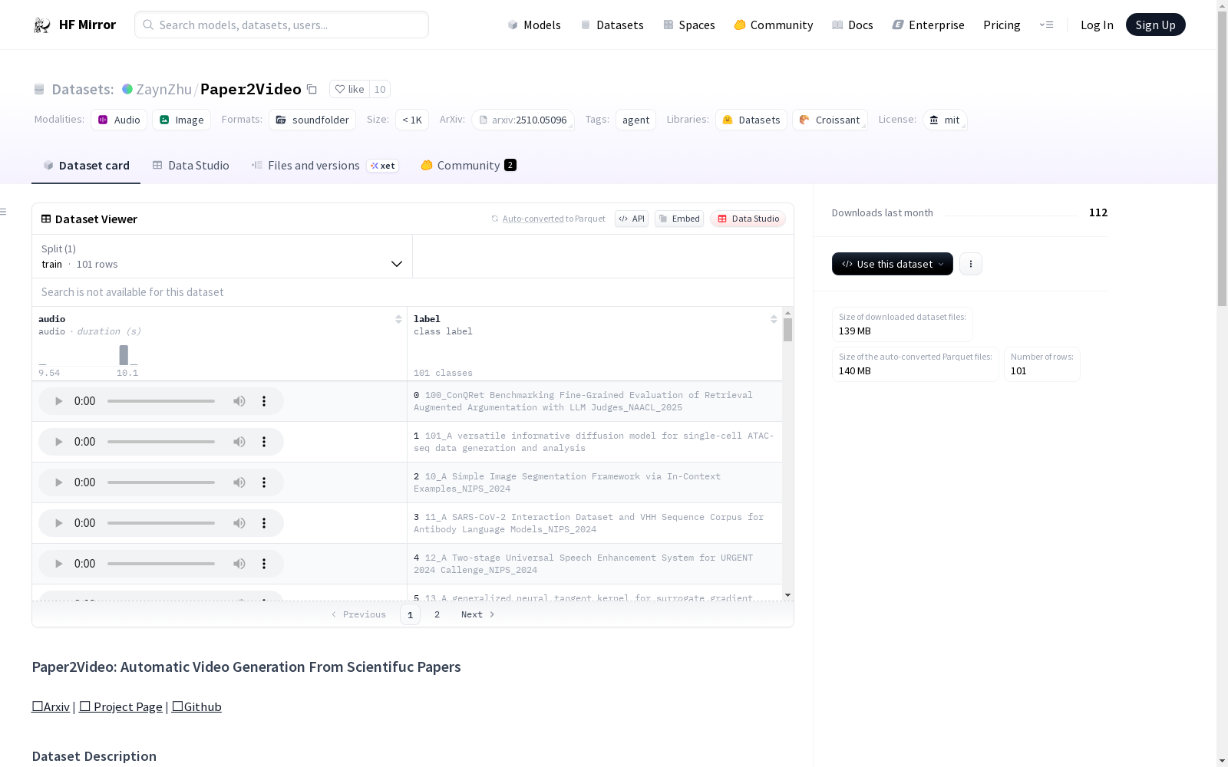
Task: Go to Models in the top navigation
Action: [x=534, y=25]
